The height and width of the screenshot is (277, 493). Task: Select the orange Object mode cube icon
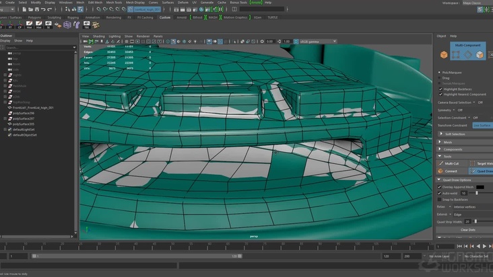[444, 55]
